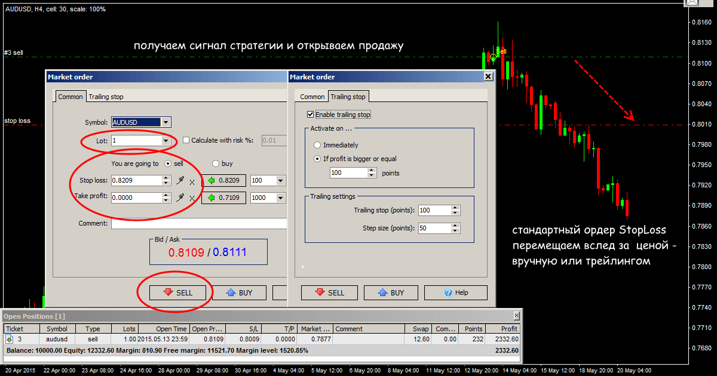Switch to Trailing stop tab in left dialog
The width and height of the screenshot is (717, 376).
coord(106,97)
